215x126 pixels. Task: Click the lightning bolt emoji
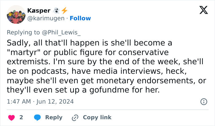64,10
